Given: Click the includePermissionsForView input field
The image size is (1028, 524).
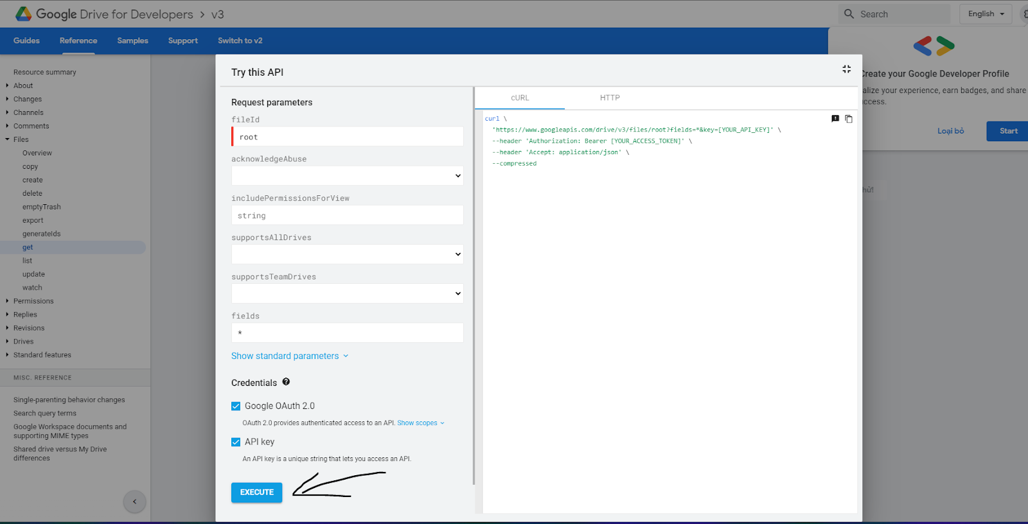Looking at the screenshot, I should pyautogui.click(x=347, y=215).
